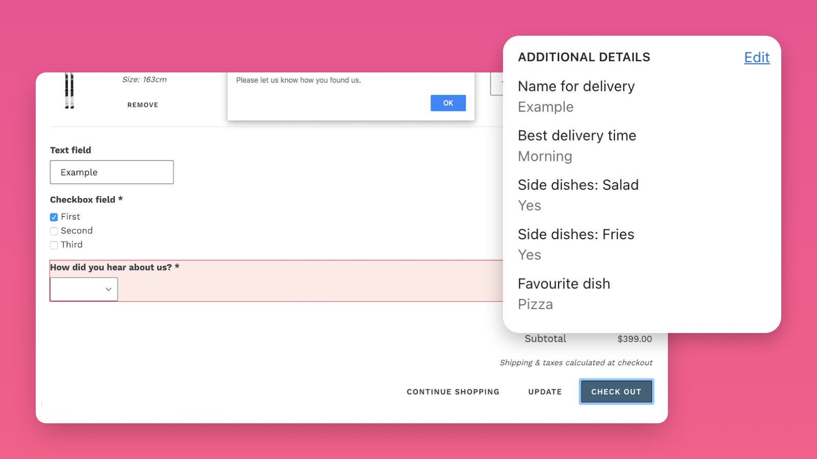Click the 'Best delivery time' detail entry
Image resolution: width=817 pixels, height=459 pixels.
[577, 136]
